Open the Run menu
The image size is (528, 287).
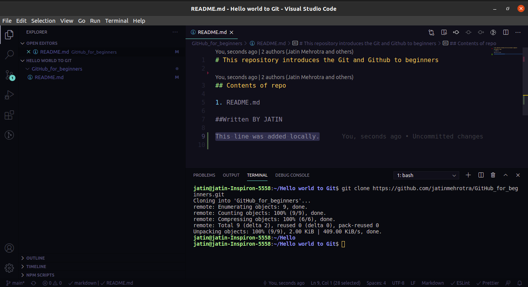click(95, 21)
